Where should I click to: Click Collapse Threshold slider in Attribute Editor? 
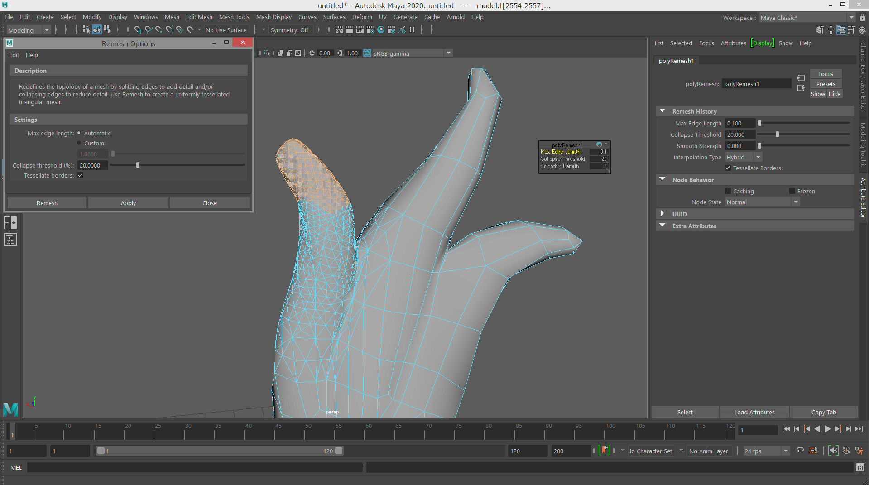click(777, 134)
